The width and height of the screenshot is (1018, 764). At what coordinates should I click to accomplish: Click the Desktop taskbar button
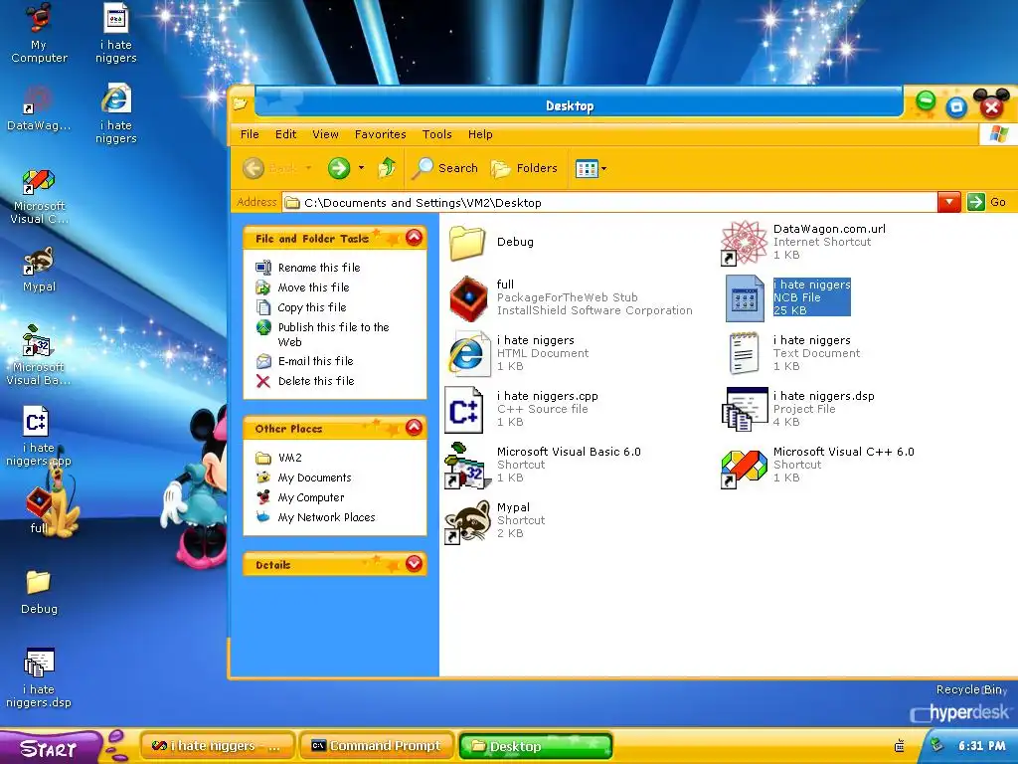click(x=536, y=746)
